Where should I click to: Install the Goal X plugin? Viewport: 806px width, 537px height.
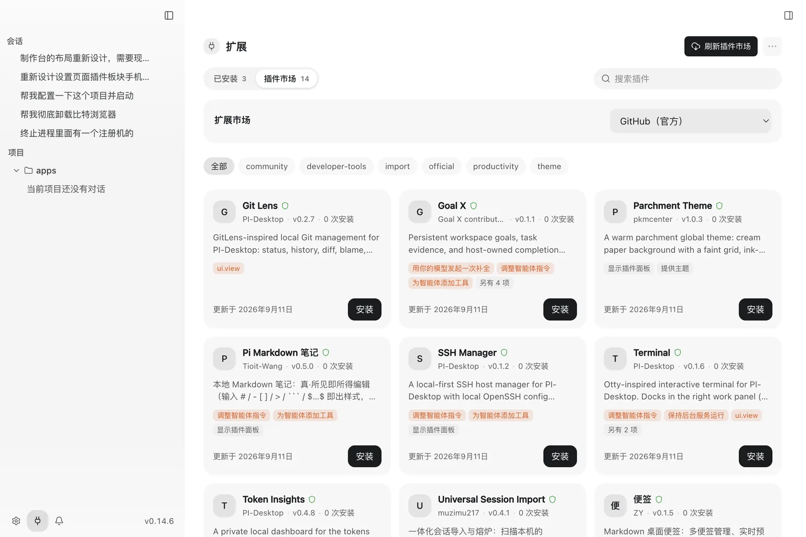(x=560, y=310)
